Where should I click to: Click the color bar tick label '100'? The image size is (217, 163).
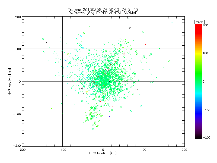205,53
